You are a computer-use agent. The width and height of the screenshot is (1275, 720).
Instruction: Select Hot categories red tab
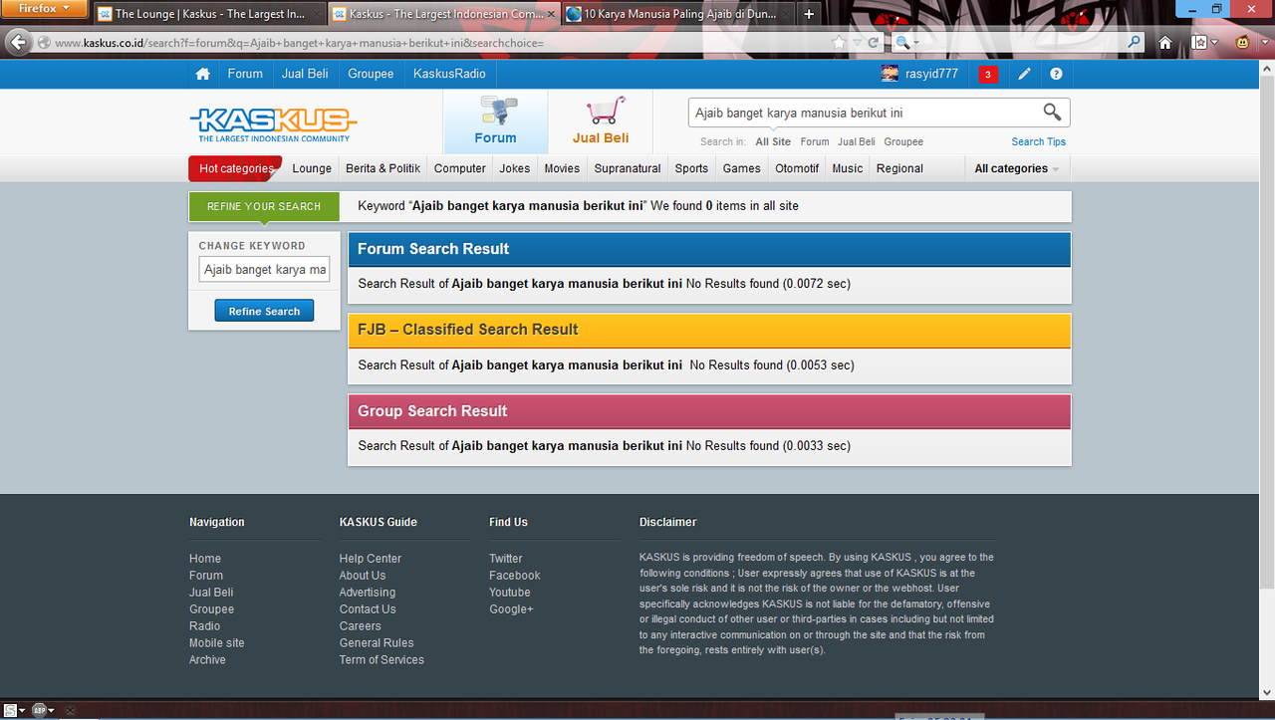[x=235, y=168]
